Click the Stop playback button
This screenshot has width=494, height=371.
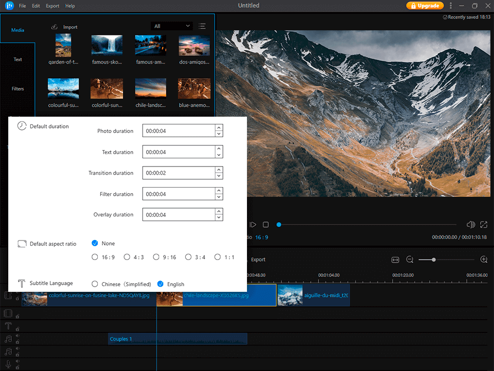click(266, 225)
